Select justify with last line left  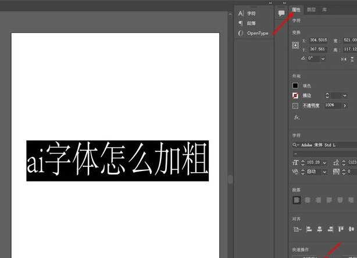[x=329, y=200]
